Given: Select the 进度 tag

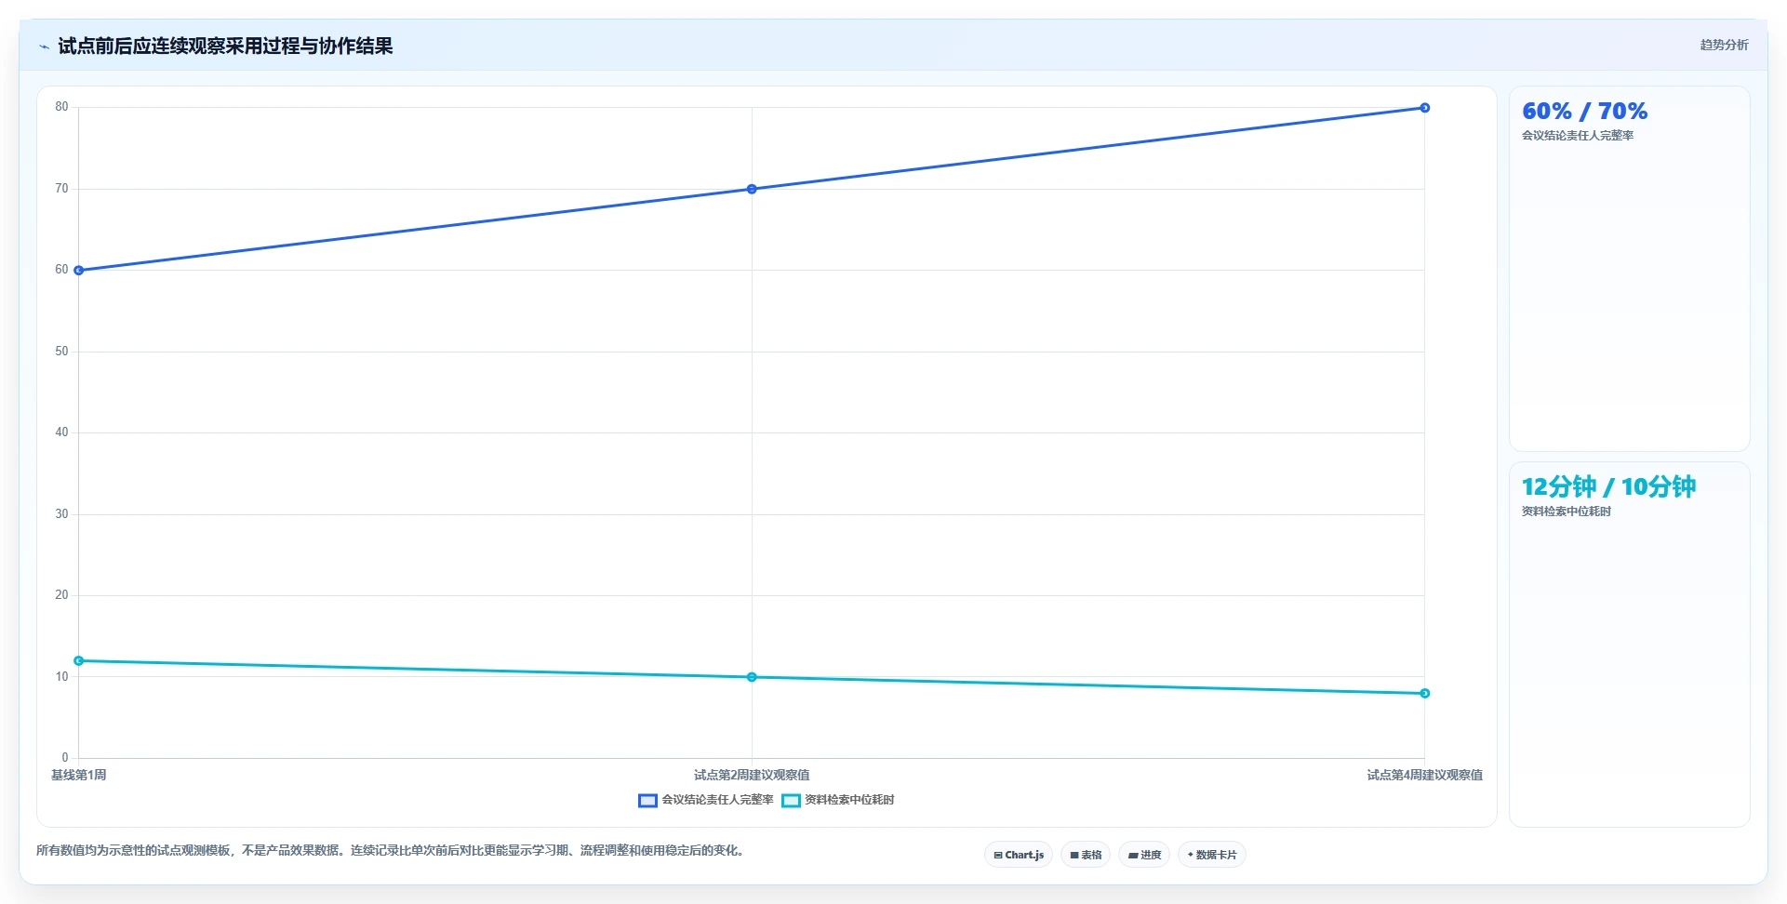Looking at the screenshot, I should tap(1144, 855).
